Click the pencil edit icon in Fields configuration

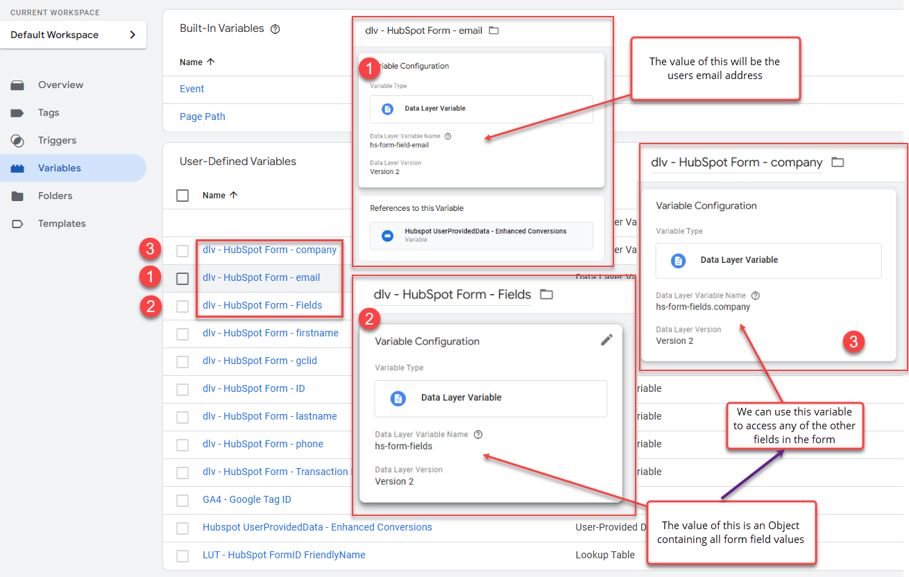[606, 340]
